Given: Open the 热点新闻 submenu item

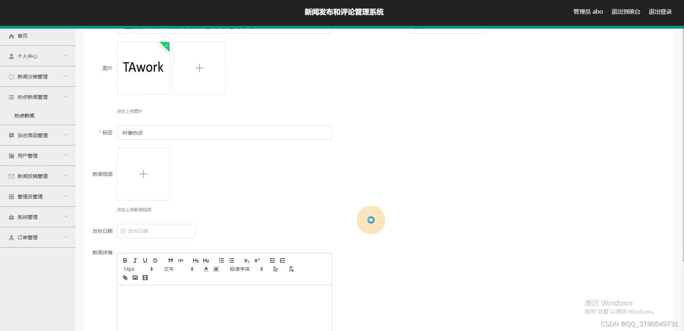Looking at the screenshot, I should [38, 116].
